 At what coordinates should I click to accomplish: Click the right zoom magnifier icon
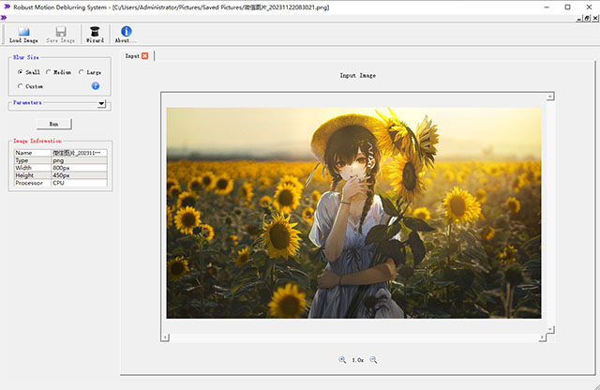[x=373, y=360]
